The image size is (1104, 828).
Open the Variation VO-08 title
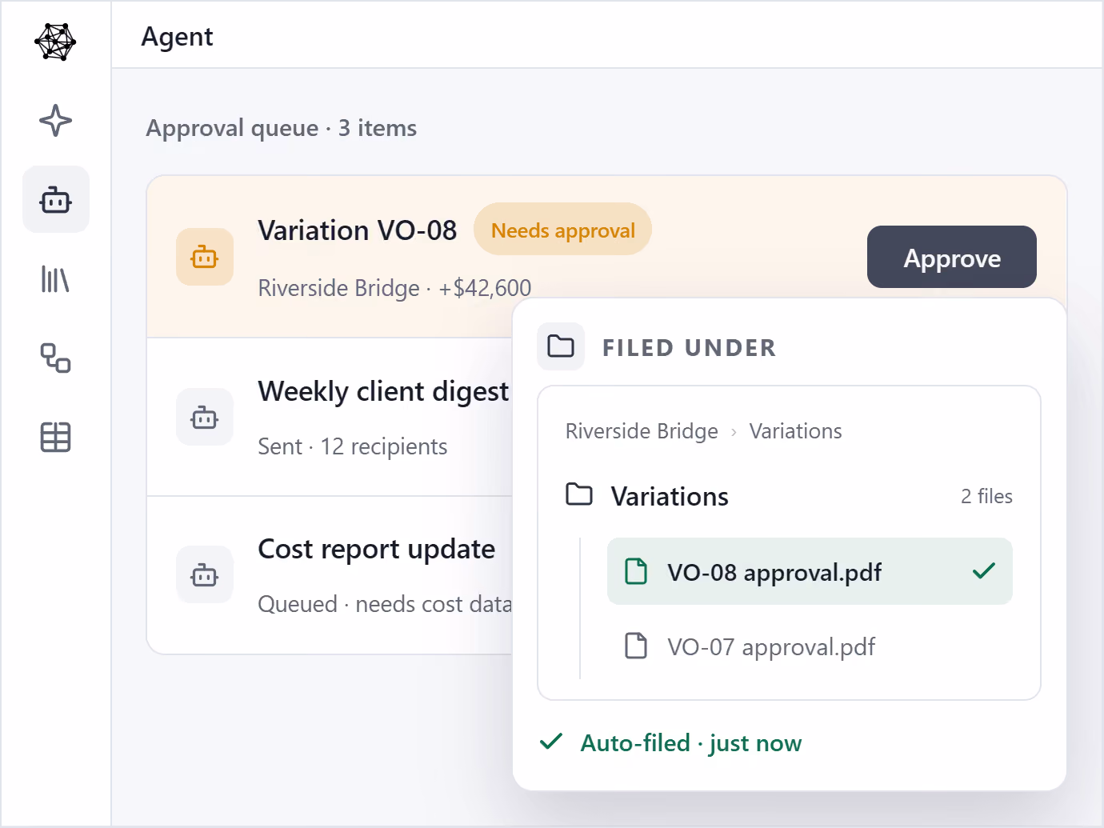point(357,230)
